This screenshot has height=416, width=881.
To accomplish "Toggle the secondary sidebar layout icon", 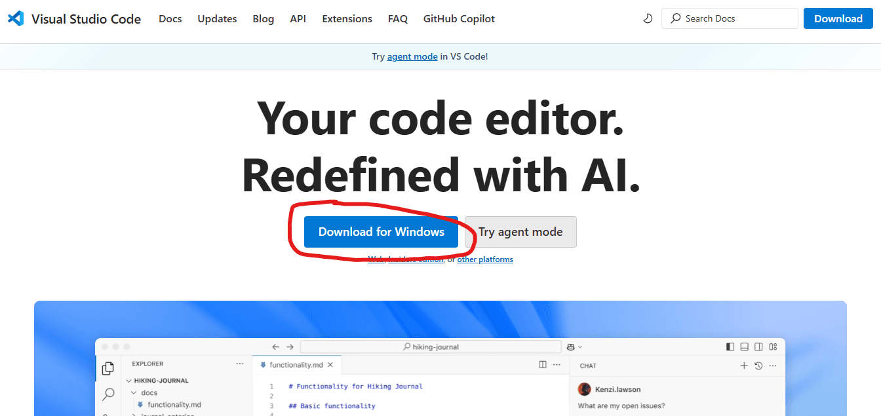I will coord(758,347).
